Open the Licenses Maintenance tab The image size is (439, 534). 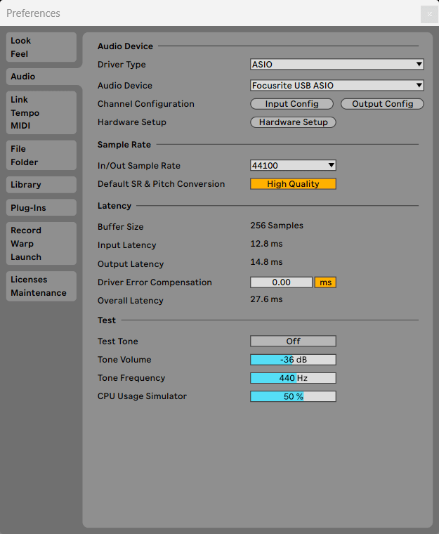(x=41, y=286)
